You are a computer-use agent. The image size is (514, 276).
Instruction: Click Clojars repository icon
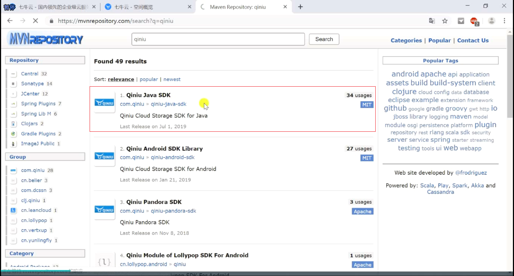[13, 124]
